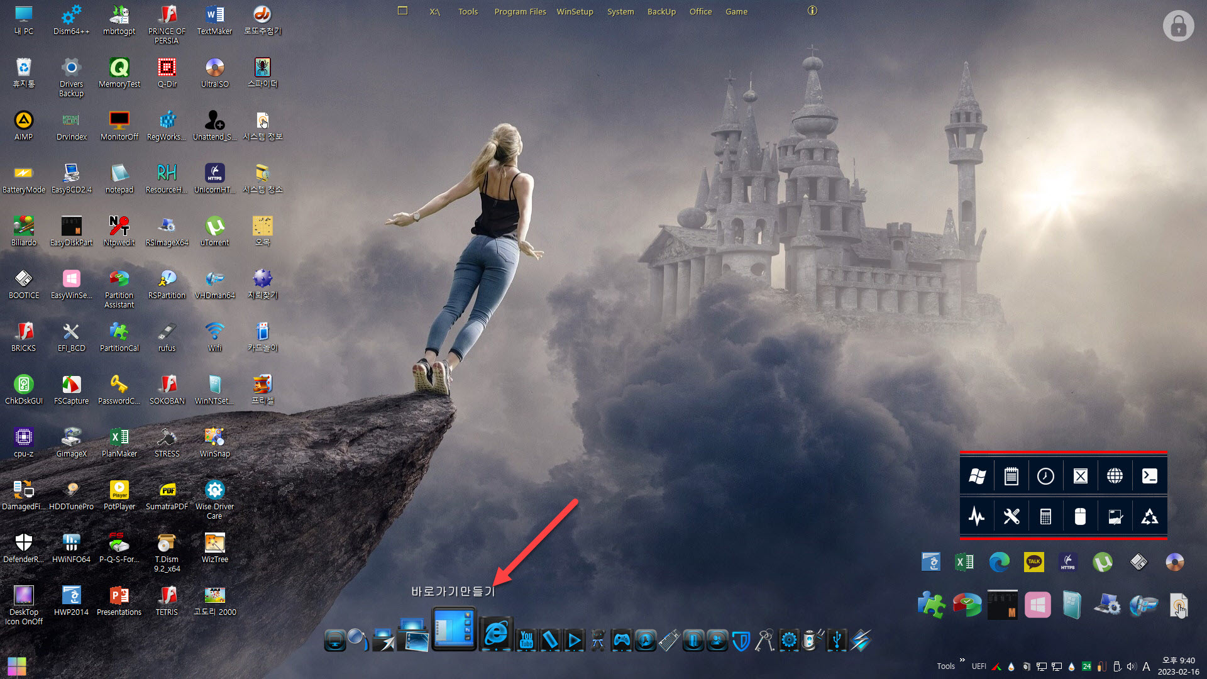Viewport: 1207px width, 679px height.
Task: Launch Partition Assistant from the desktop
Action: click(x=119, y=288)
